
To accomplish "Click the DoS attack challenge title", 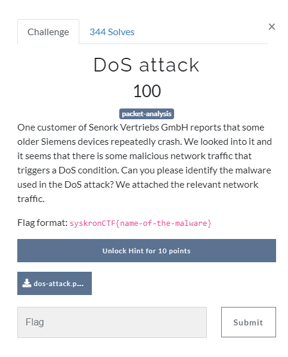I will pos(147,65).
